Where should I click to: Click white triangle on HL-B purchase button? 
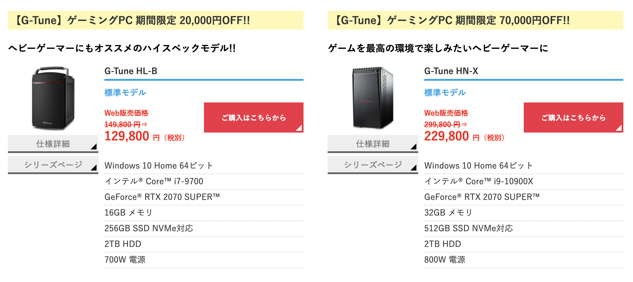(299, 128)
